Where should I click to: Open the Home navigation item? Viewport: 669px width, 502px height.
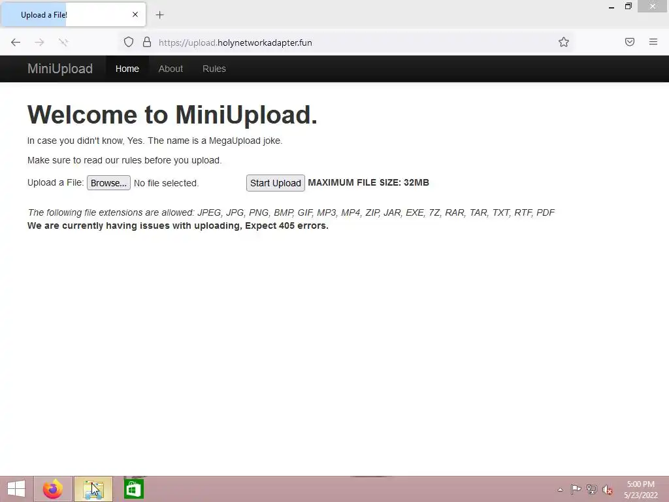(x=127, y=69)
